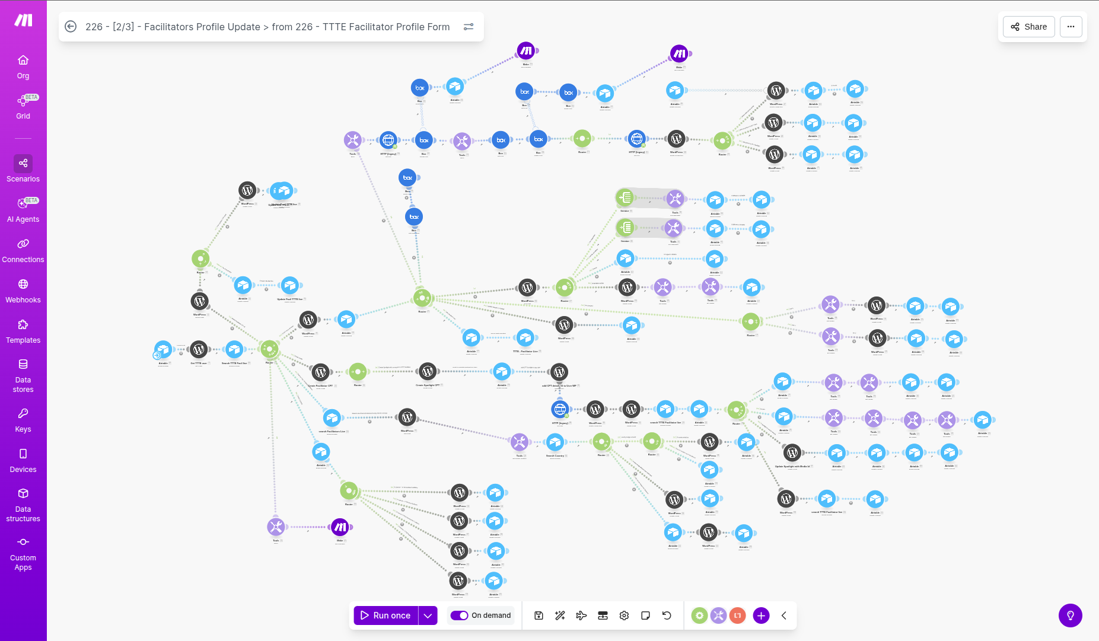Screen dimensions: 1099x641
Task: Open Scenarios in the sidebar
Action: click(23, 169)
